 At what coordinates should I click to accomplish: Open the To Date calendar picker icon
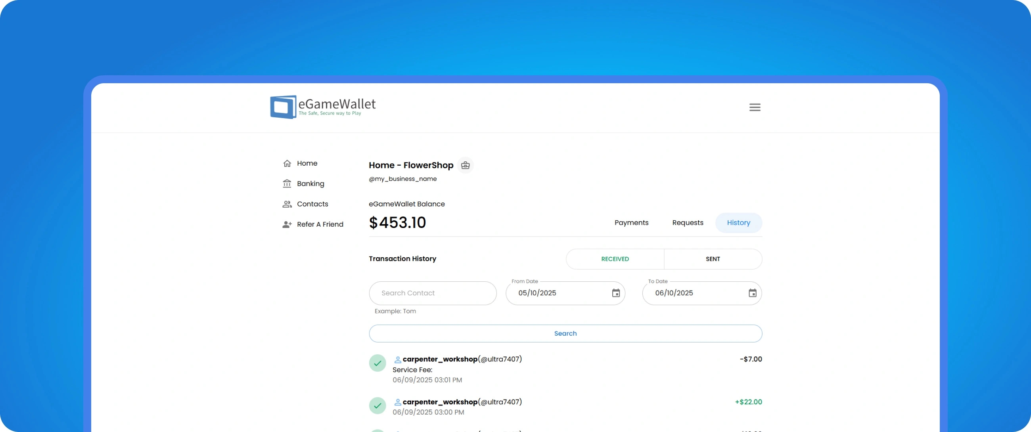pyautogui.click(x=753, y=293)
